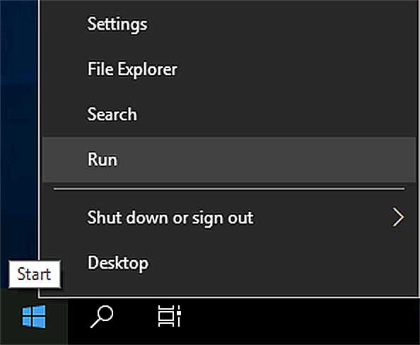420x345 pixels.
Task: Expand the Shut down or sign out arrow
Action: click(398, 217)
